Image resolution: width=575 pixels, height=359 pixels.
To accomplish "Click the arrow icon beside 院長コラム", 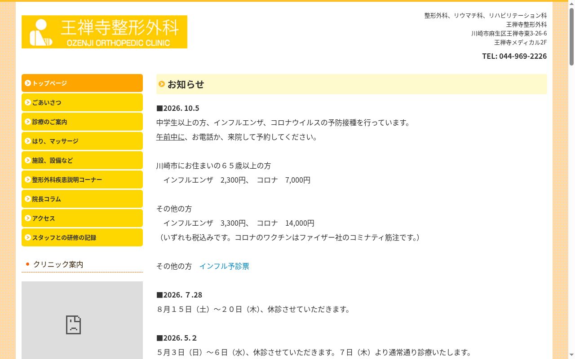I will (x=28, y=199).
